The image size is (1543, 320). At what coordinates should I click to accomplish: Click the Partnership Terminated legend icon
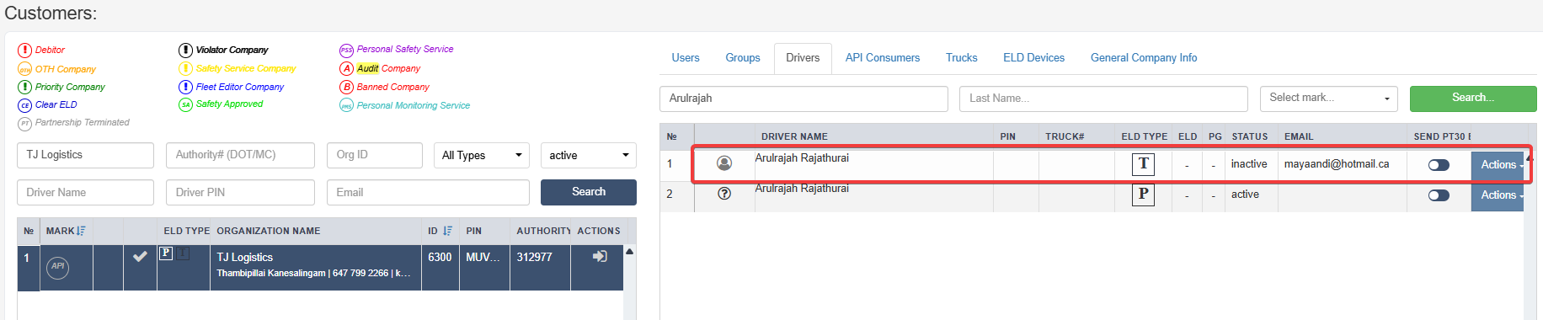pos(24,123)
